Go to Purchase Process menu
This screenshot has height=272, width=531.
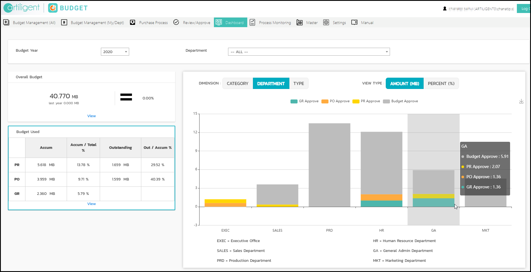(x=153, y=23)
